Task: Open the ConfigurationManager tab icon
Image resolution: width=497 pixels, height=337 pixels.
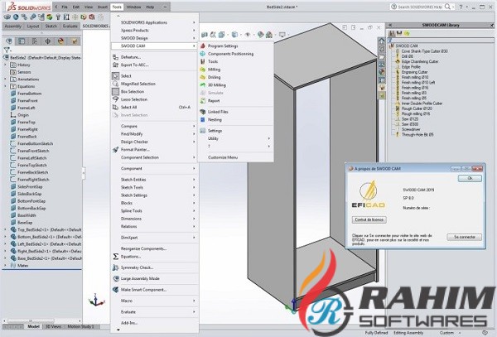Action: [x=35, y=41]
